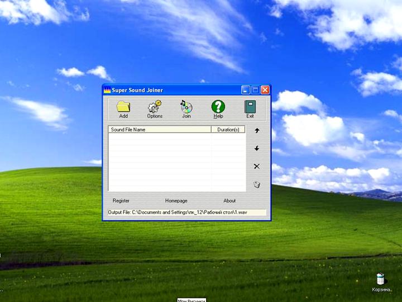Select the Output File path field
Image resolution: width=402 pixels, height=302 pixels.
click(187, 213)
